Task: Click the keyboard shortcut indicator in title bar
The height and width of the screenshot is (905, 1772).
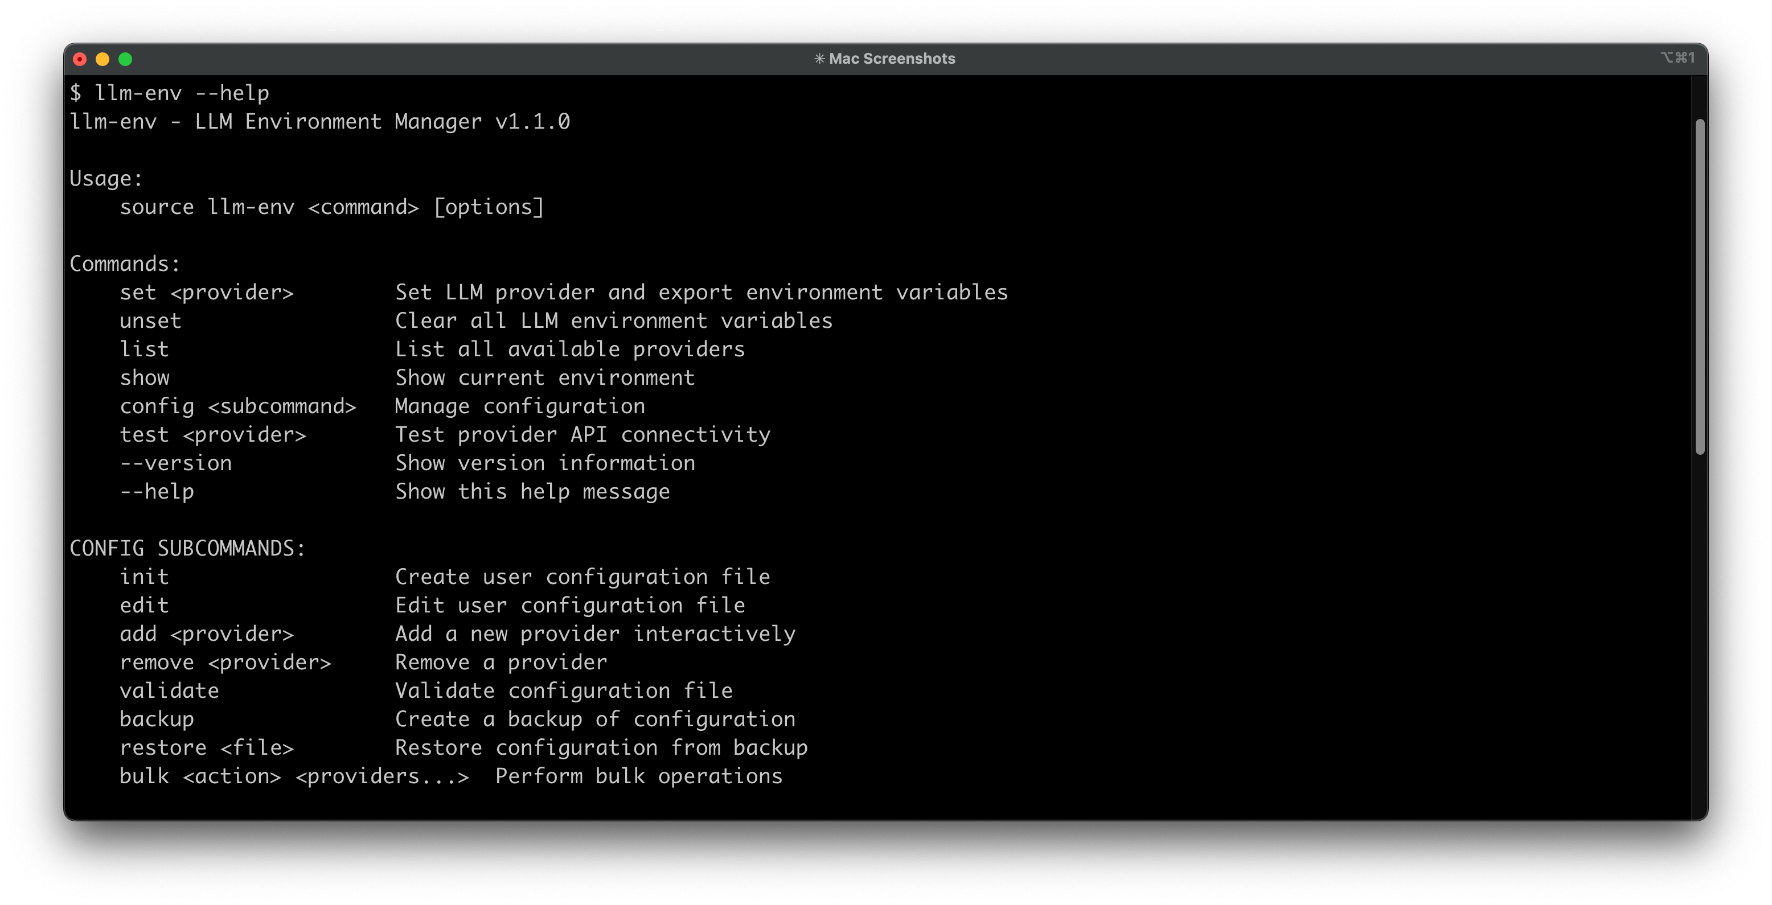Action: [1677, 57]
